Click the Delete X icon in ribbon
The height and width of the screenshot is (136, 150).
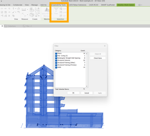tap(9, 16)
